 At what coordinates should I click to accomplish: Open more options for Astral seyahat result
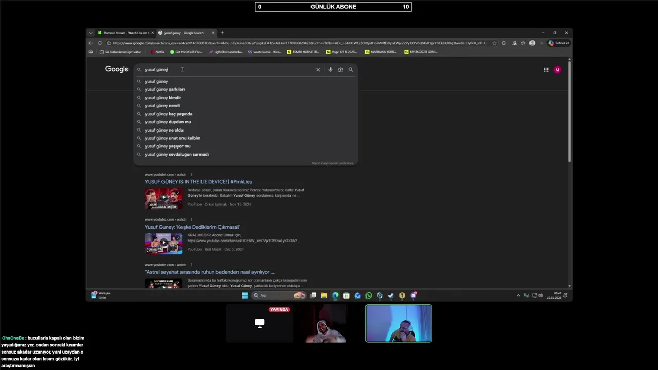[191, 265]
